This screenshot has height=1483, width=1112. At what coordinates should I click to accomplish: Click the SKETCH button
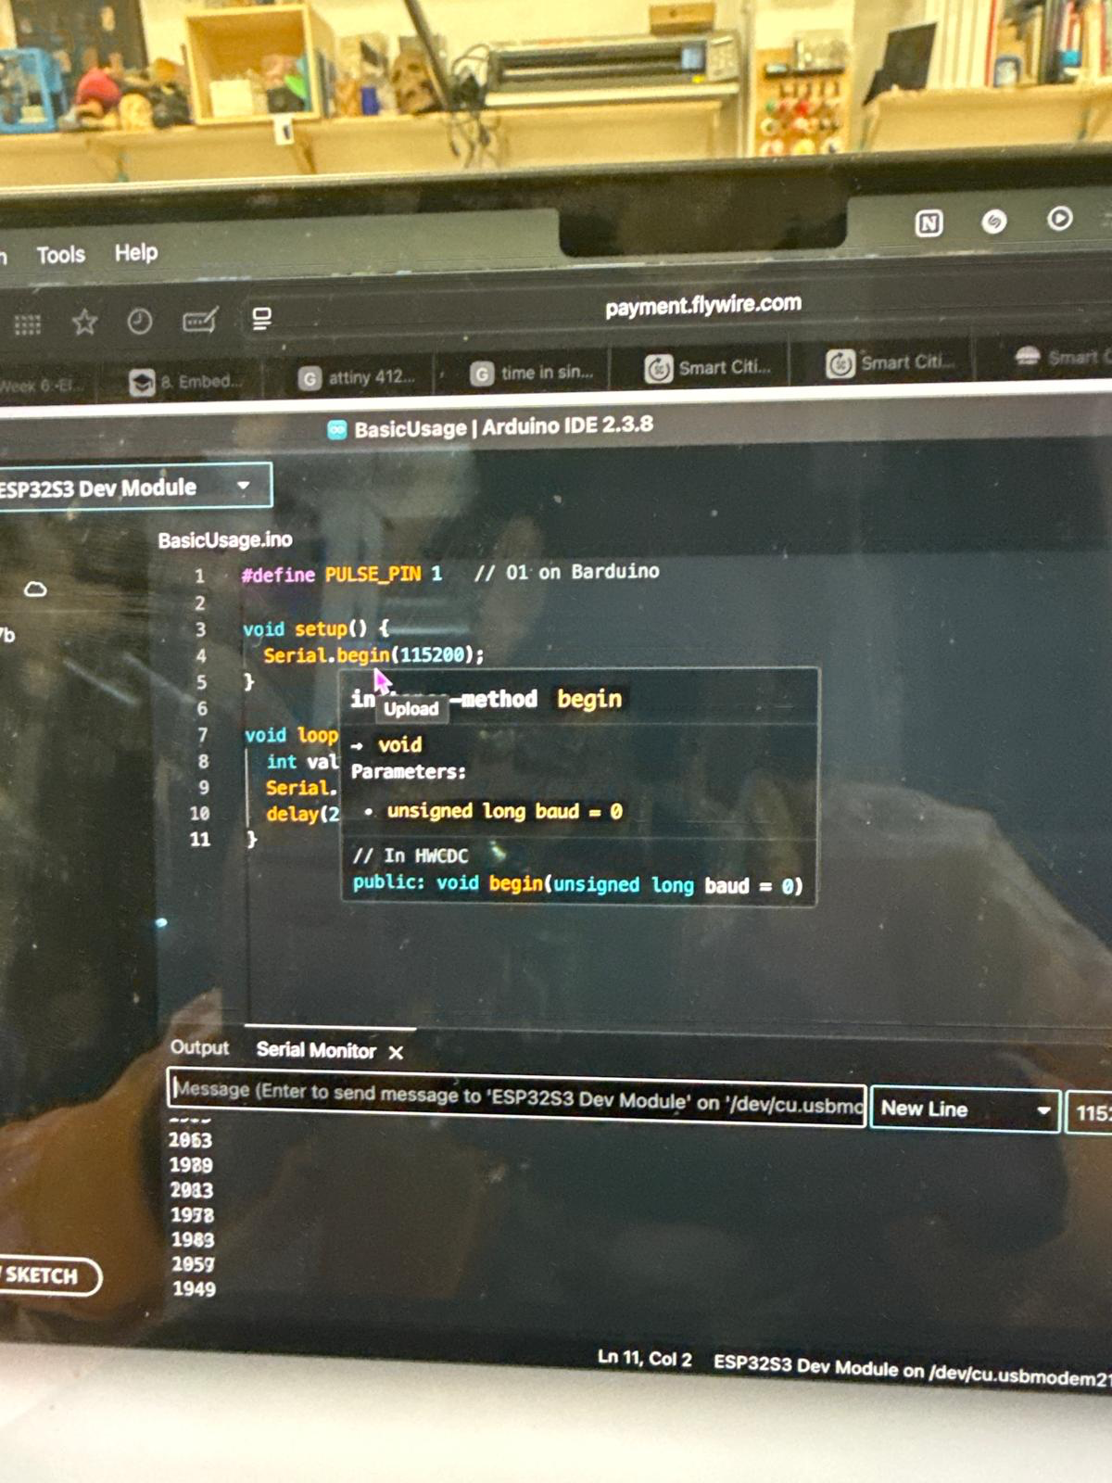pos(48,1275)
